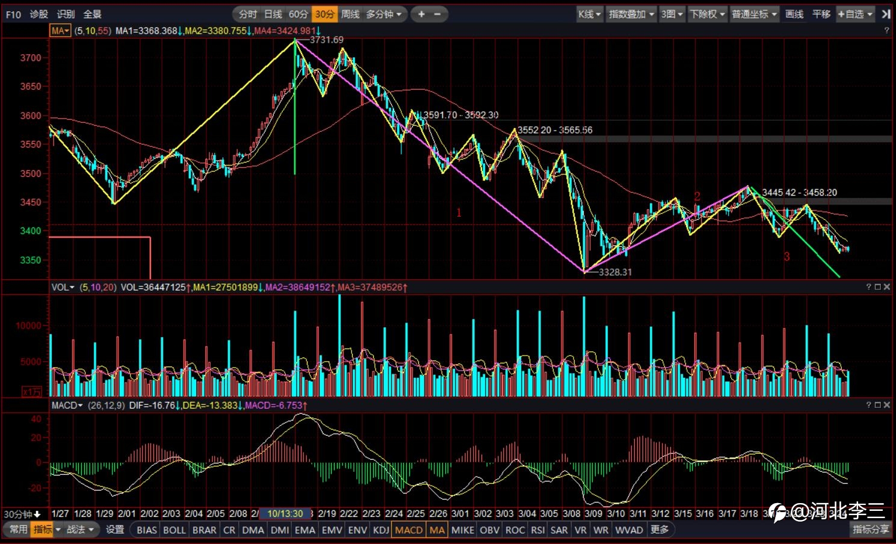The image size is (896, 544).
Task: Expand the 指标 dropdown arrow
Action: [x=58, y=530]
